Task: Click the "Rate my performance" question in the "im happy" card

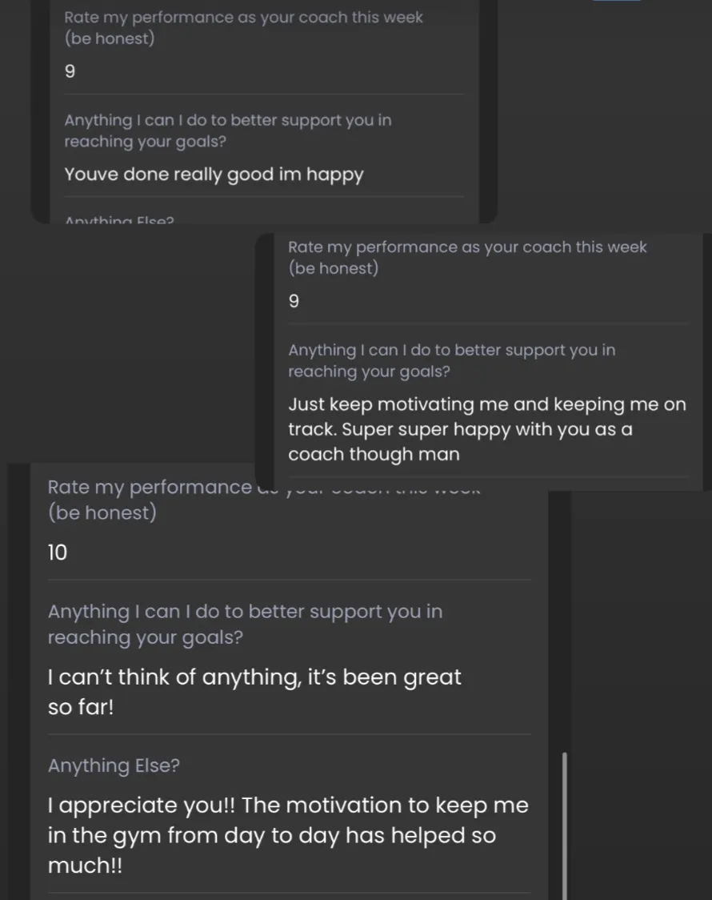Action: [243, 27]
